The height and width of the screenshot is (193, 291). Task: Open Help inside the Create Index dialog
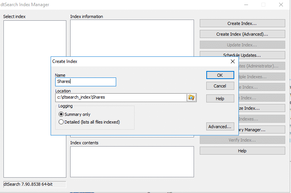tap(220, 99)
